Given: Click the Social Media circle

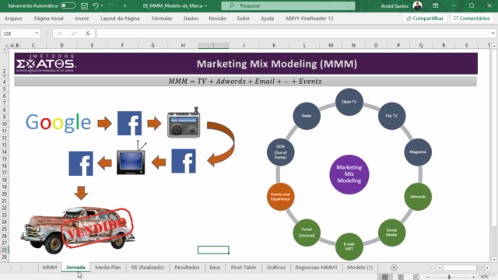Looking at the screenshot, I should click(391, 233).
